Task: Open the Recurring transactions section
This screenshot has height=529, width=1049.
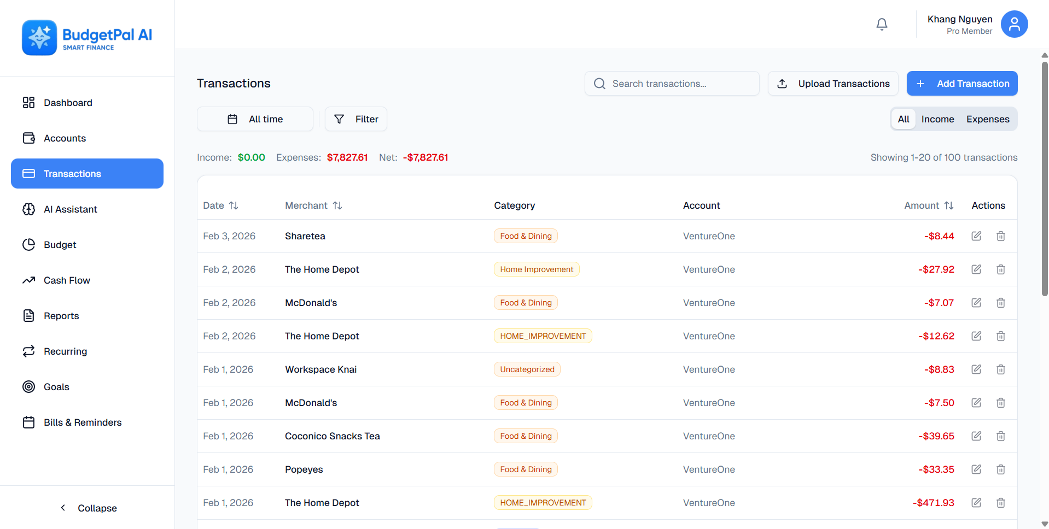Action: pyautogui.click(x=65, y=351)
